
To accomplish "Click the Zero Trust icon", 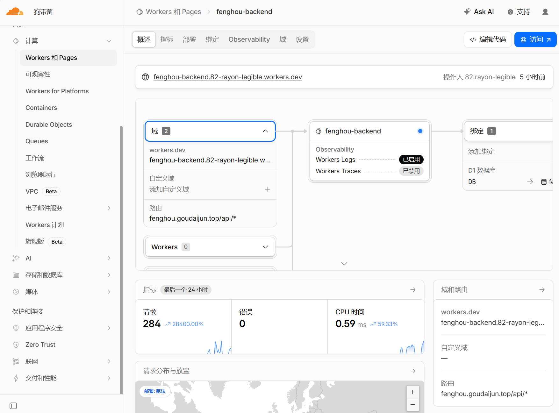I will (x=16, y=345).
